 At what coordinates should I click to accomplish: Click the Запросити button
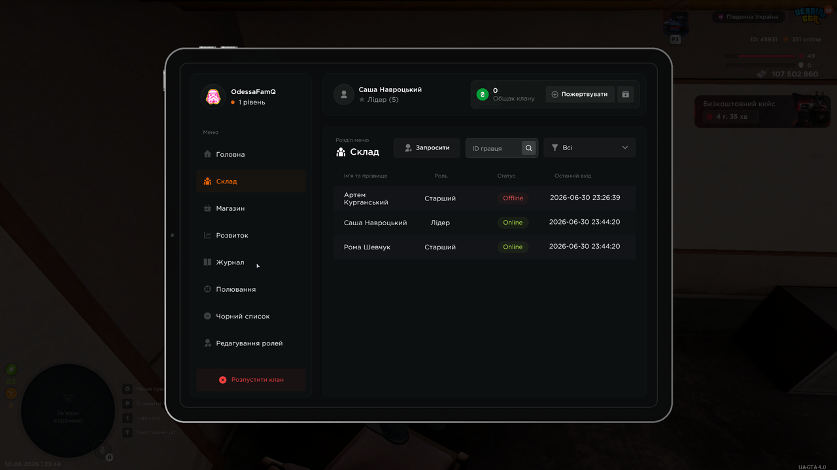[427, 148]
